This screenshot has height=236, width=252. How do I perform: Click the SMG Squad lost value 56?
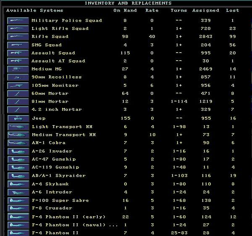(233, 45)
